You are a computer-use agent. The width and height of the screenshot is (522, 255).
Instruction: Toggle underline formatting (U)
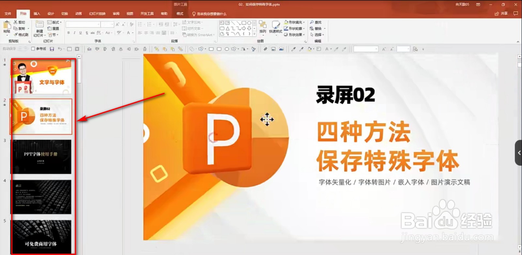point(81,33)
